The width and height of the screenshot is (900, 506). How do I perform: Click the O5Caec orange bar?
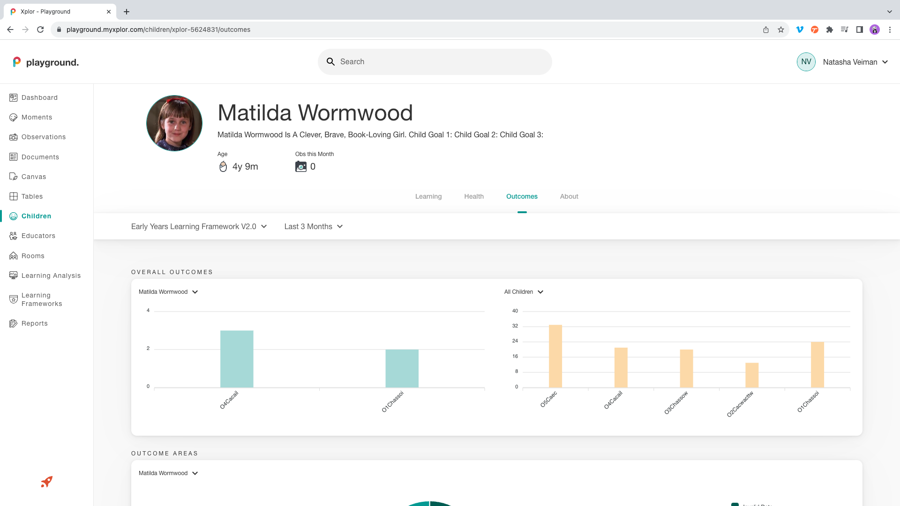pyautogui.click(x=555, y=356)
